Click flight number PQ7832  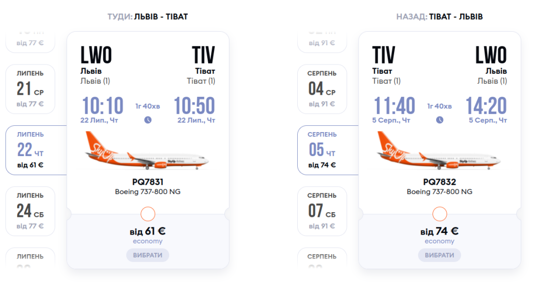point(439,182)
